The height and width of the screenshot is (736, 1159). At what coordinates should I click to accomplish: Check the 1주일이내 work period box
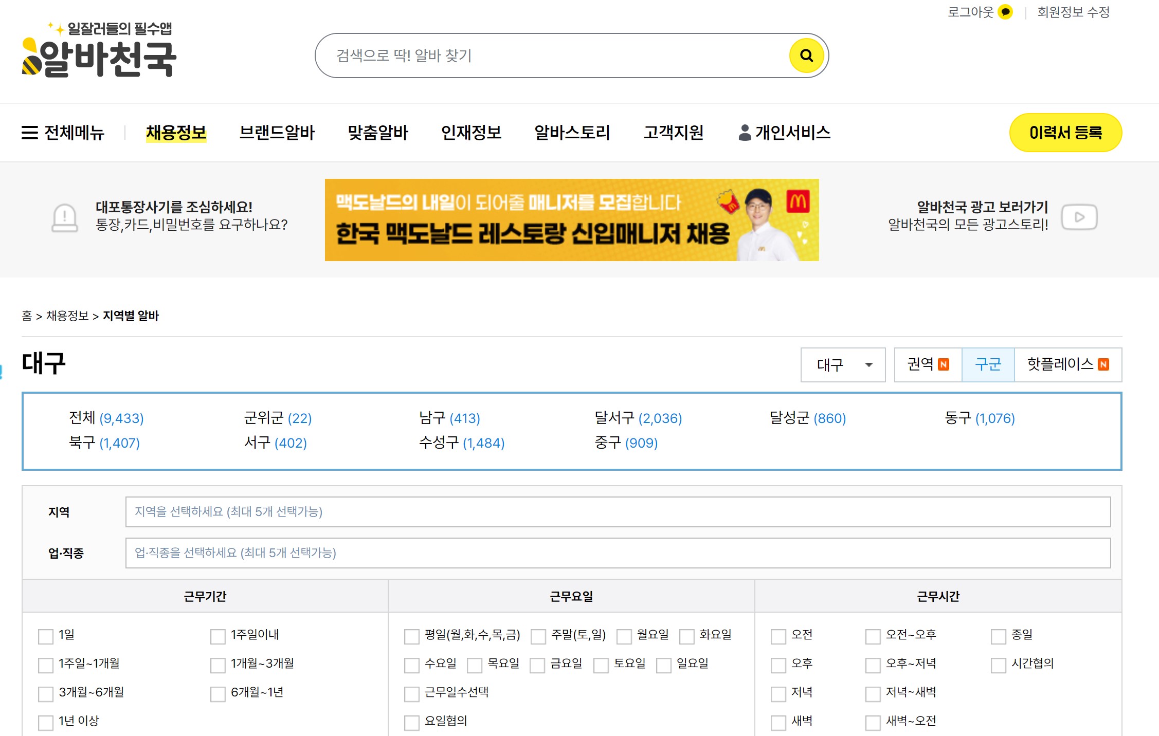pos(218,636)
